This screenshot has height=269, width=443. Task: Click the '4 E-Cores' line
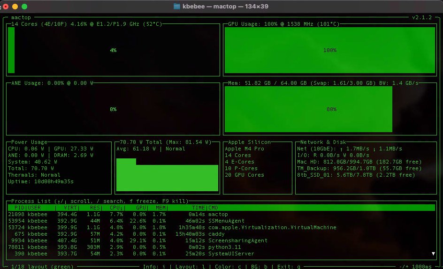240,162
